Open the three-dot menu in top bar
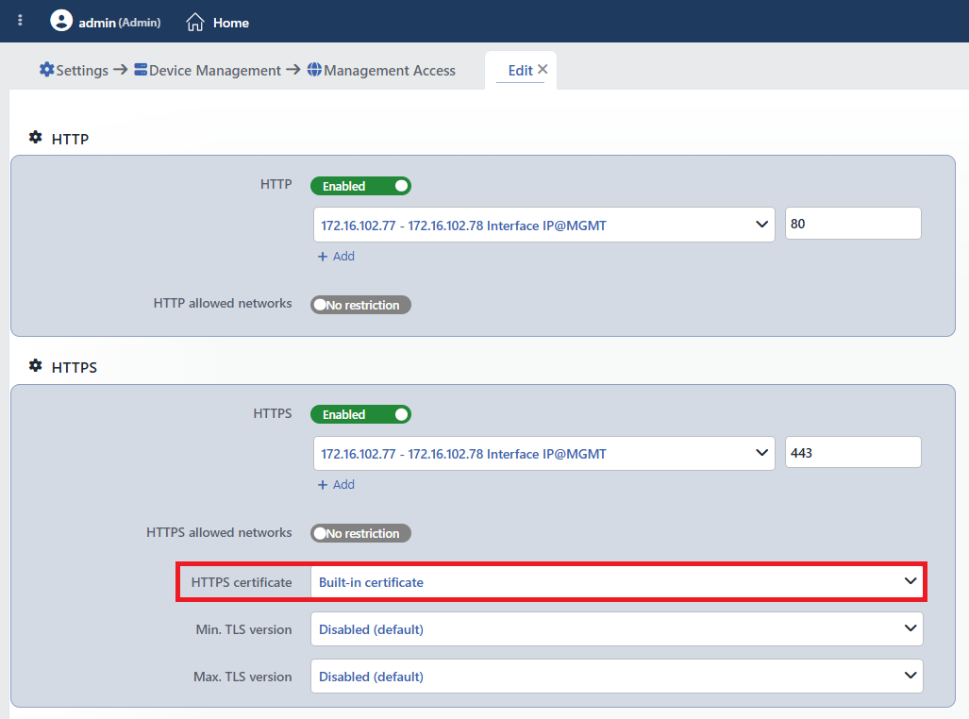Viewport: 969px width, 719px height. 21,21
